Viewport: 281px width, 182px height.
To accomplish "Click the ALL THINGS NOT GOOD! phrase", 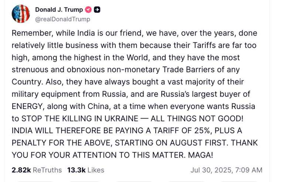I will click(197, 119).
